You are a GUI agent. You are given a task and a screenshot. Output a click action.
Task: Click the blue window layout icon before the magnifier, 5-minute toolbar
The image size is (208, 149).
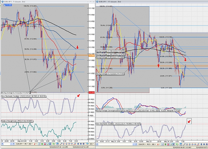tap(58, 144)
